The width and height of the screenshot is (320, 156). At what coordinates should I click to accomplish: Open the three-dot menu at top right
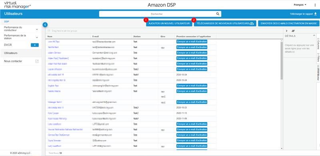(x=315, y=5)
